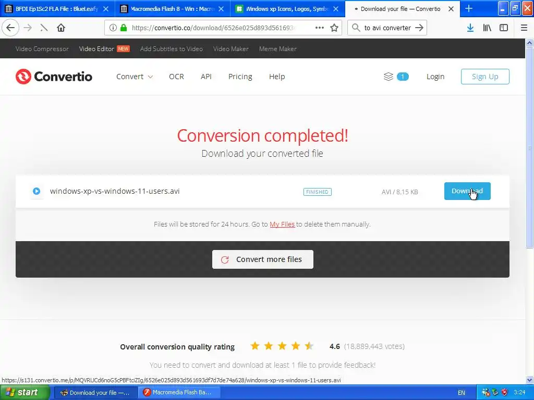Click the My Files link
Image resolution: width=534 pixels, height=400 pixels.
pyautogui.click(x=282, y=224)
